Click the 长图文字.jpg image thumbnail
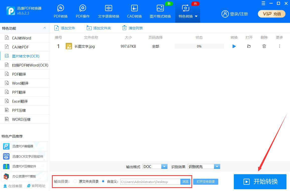Image resolution: width=290 pixels, height=191 pixels. [x=69, y=46]
